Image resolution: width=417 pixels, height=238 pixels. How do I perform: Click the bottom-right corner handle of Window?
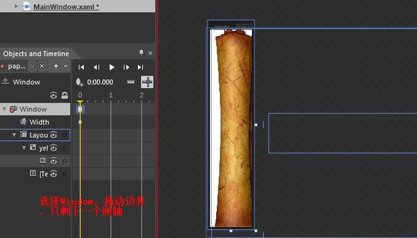tap(256, 231)
